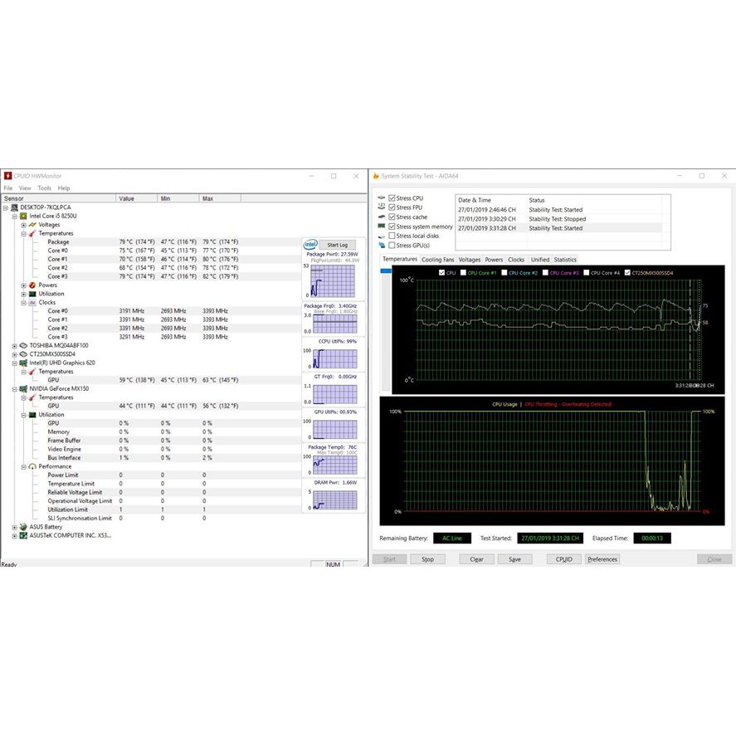Toggle CPU Core #1 graph checkbox
Viewport: 736px width, 736px height.
click(463, 272)
